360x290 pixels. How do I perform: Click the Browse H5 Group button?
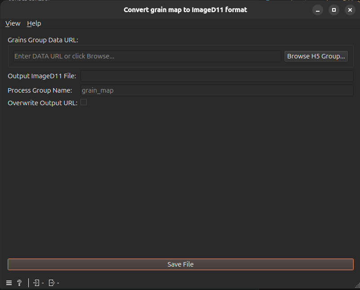(x=316, y=56)
